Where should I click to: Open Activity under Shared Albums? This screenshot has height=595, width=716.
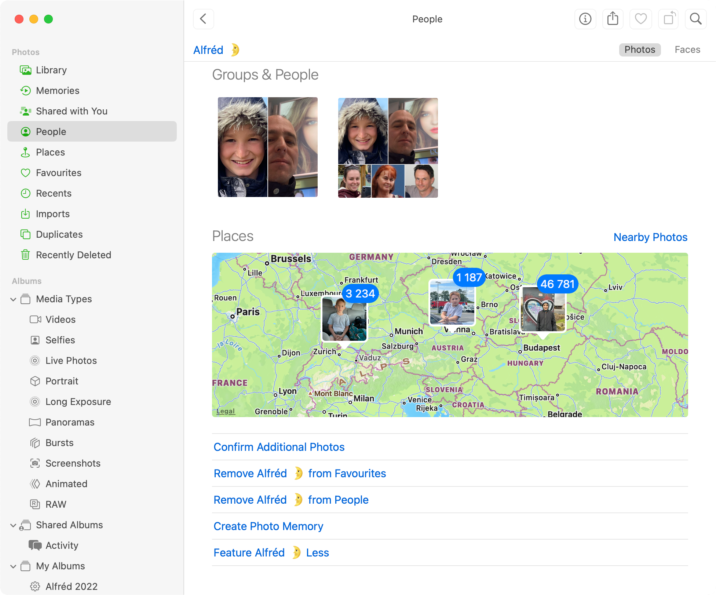pos(92,545)
